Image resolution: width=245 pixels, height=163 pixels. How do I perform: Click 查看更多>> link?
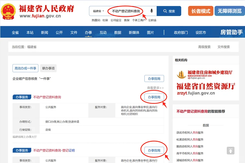tap(155, 88)
